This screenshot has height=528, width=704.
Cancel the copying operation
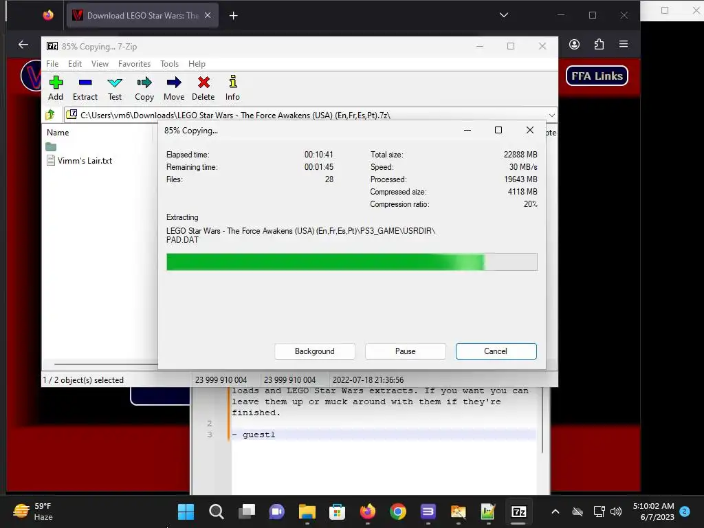click(496, 351)
